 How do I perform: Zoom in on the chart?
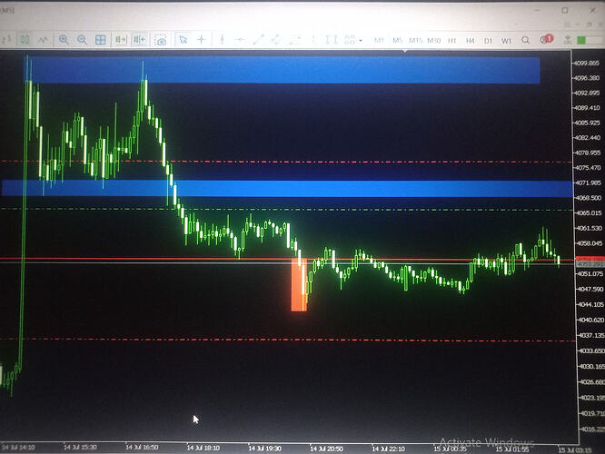pyautogui.click(x=64, y=39)
